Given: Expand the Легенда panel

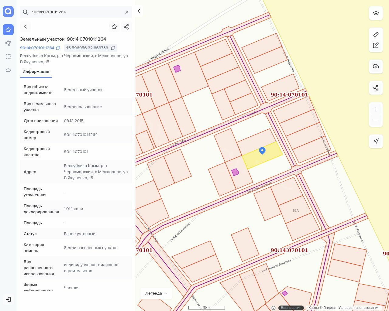Looking at the screenshot, I should click(x=156, y=293).
